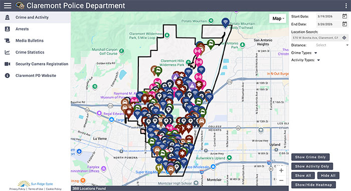Open the Privacy Policy link
Image resolution: width=351 pixels, height=191 pixels.
click(x=17, y=189)
